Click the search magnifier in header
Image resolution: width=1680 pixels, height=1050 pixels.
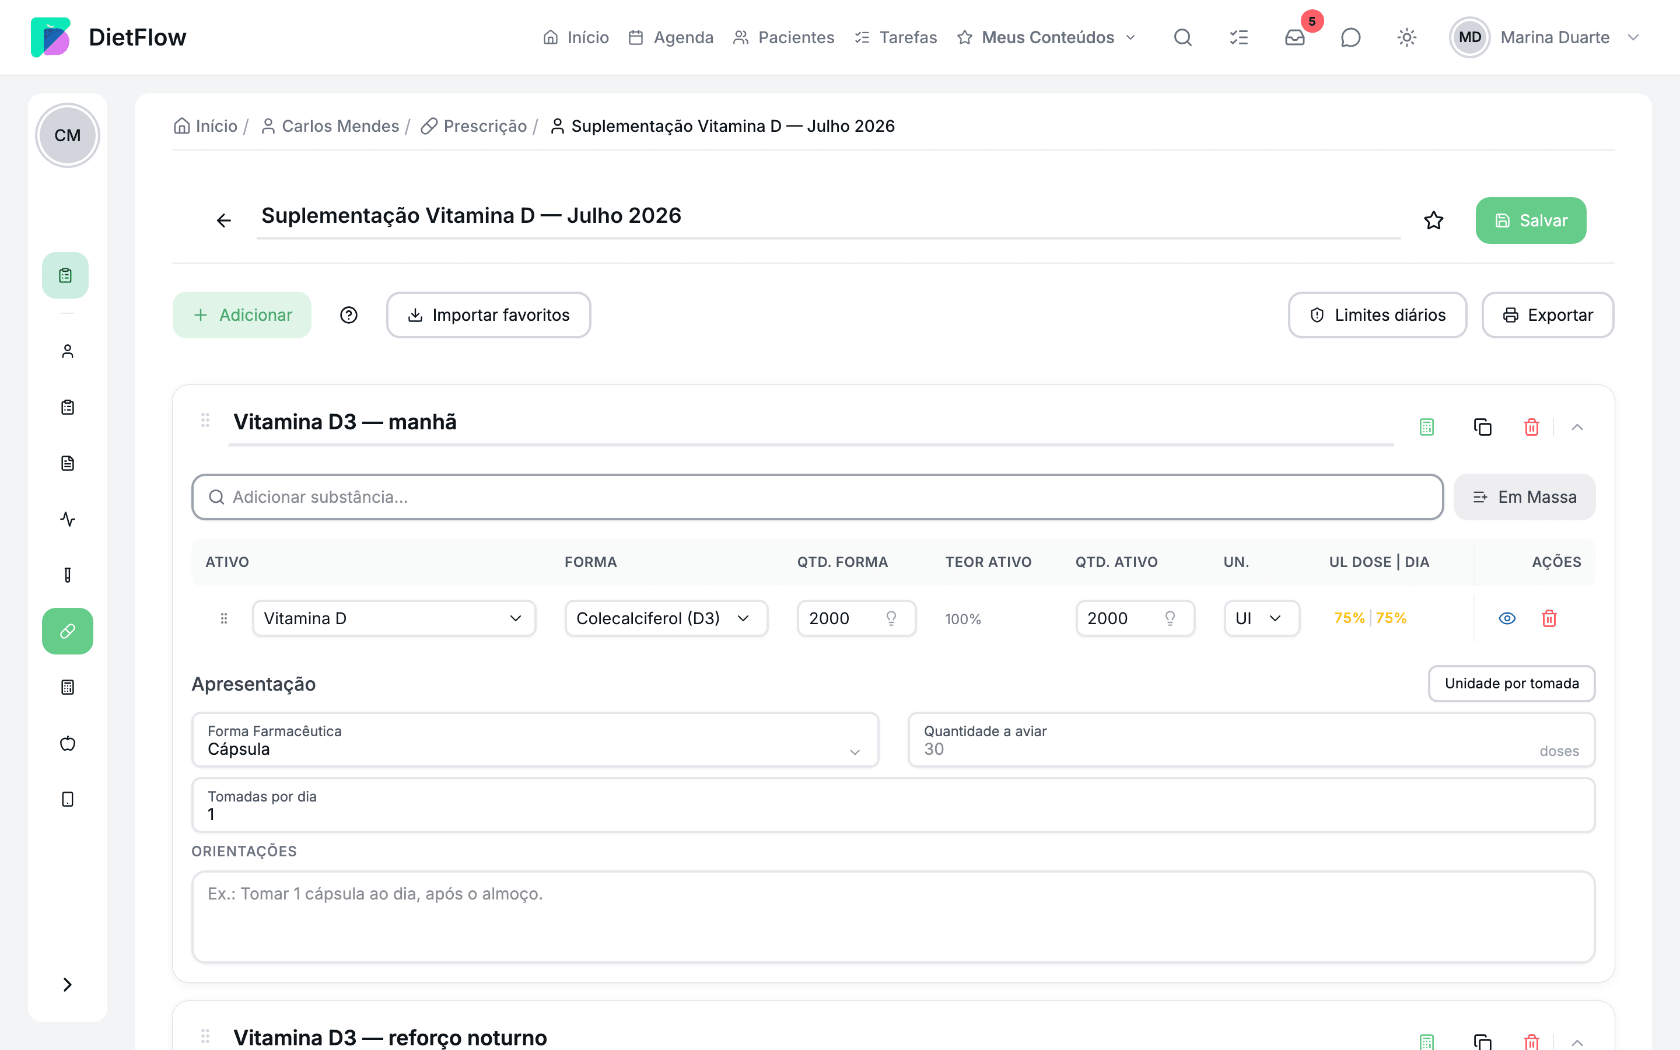(x=1182, y=37)
